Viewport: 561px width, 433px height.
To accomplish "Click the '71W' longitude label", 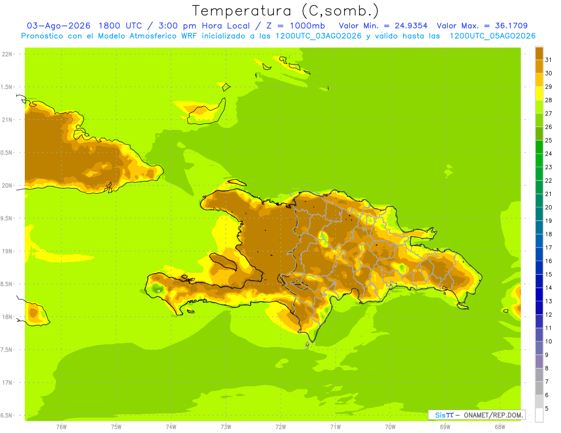I will coord(335,427).
